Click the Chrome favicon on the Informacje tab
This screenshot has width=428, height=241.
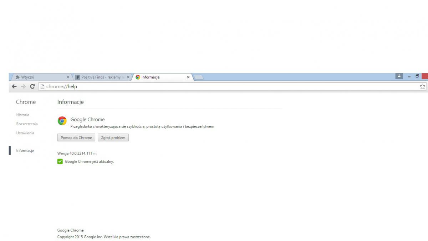click(x=138, y=77)
